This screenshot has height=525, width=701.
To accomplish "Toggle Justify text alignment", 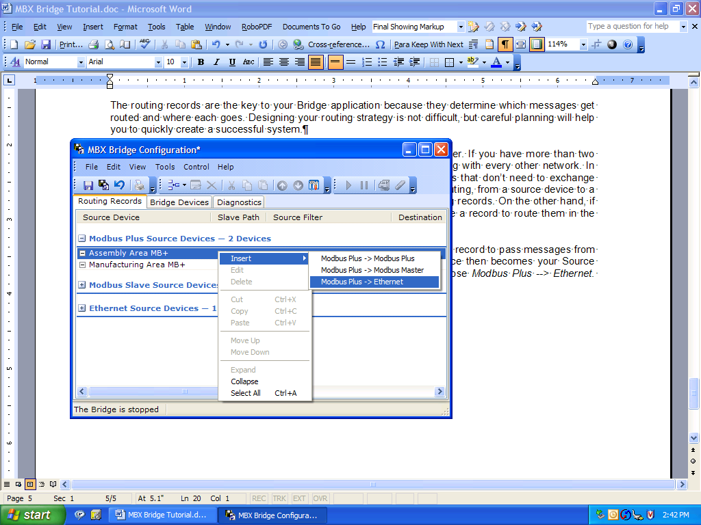I will pyautogui.click(x=316, y=62).
